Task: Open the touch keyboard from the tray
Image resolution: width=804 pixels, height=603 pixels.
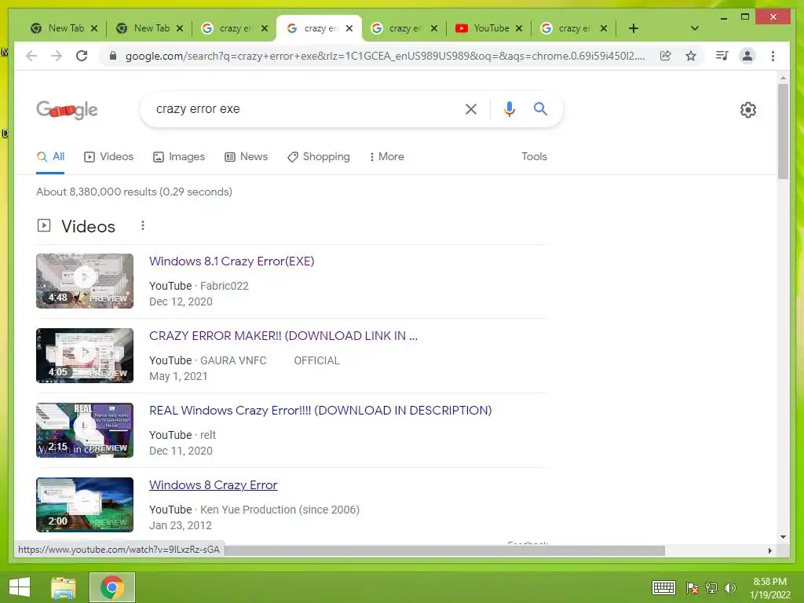Action: tap(663, 587)
